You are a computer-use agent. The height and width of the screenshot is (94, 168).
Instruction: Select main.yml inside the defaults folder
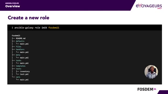point(24,44)
